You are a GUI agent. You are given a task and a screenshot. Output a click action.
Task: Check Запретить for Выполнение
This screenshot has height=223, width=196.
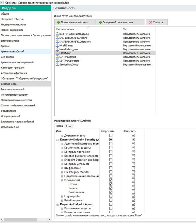133,192
